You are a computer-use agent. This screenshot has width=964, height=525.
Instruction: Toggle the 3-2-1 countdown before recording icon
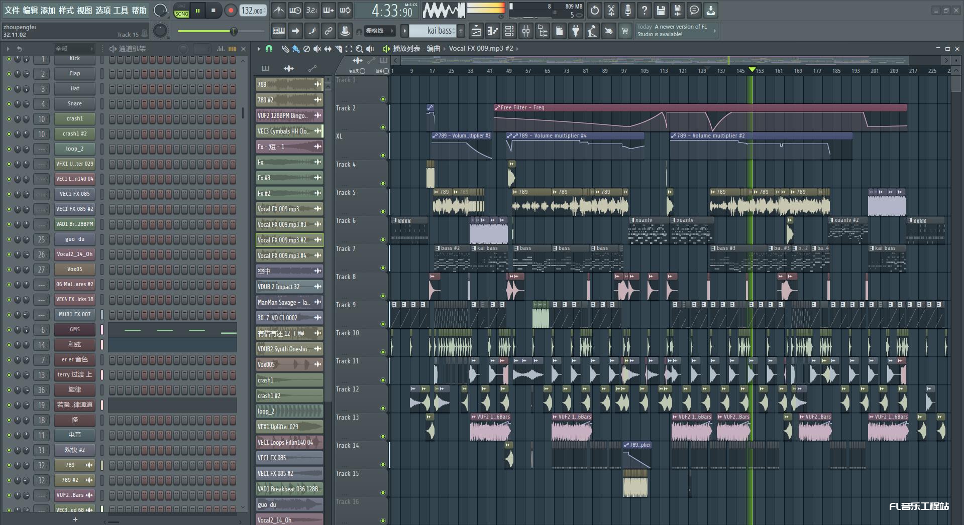311,11
